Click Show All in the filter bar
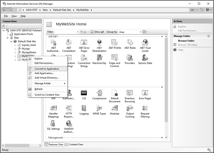This screenshot has width=214, height=153. point(97,32)
